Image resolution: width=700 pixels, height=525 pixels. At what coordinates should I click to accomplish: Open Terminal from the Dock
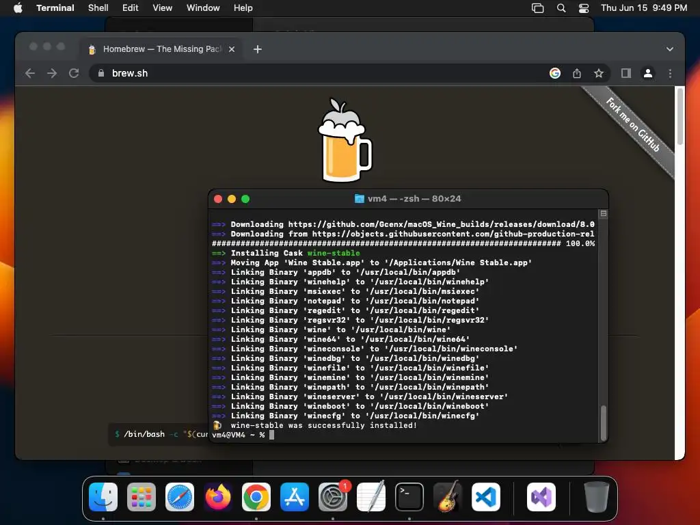(409, 497)
